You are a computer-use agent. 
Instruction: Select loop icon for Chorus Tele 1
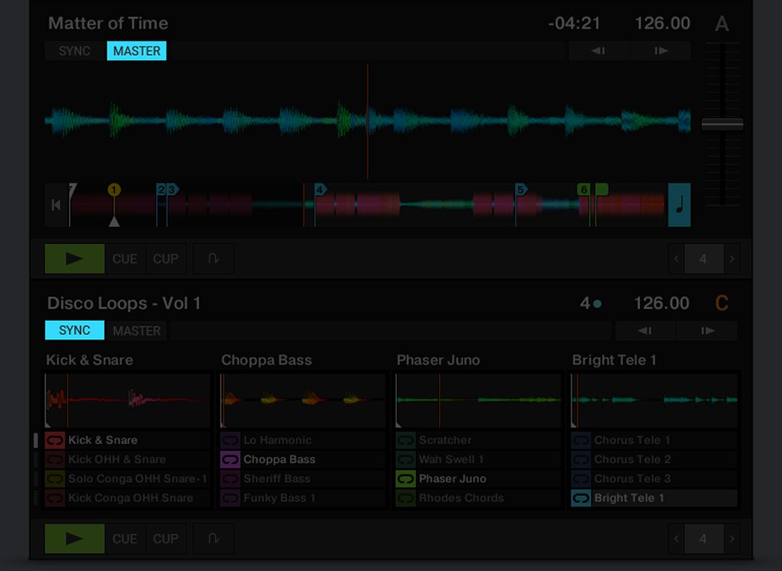click(x=581, y=440)
